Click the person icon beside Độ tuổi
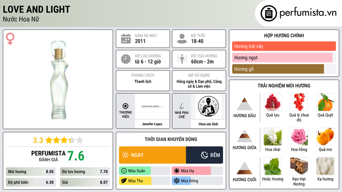342x192 pixels. [182, 39]
